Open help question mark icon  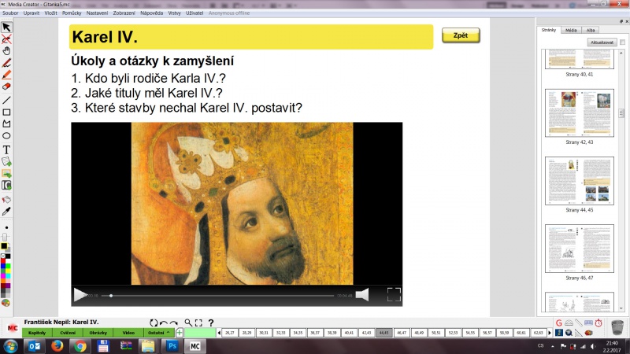211,323
